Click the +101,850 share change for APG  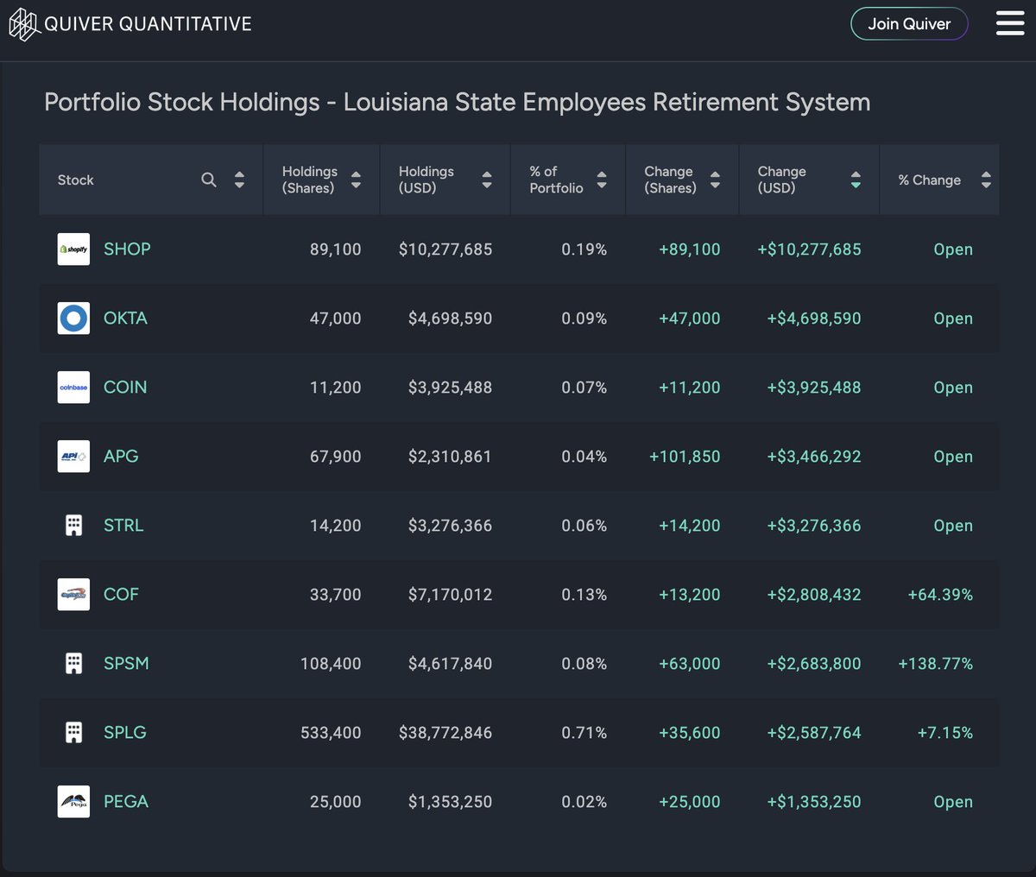click(685, 457)
